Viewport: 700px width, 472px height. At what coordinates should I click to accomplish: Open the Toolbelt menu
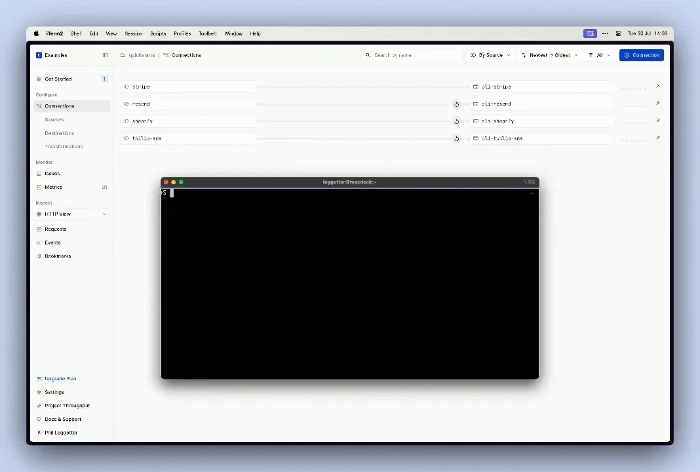tap(208, 33)
